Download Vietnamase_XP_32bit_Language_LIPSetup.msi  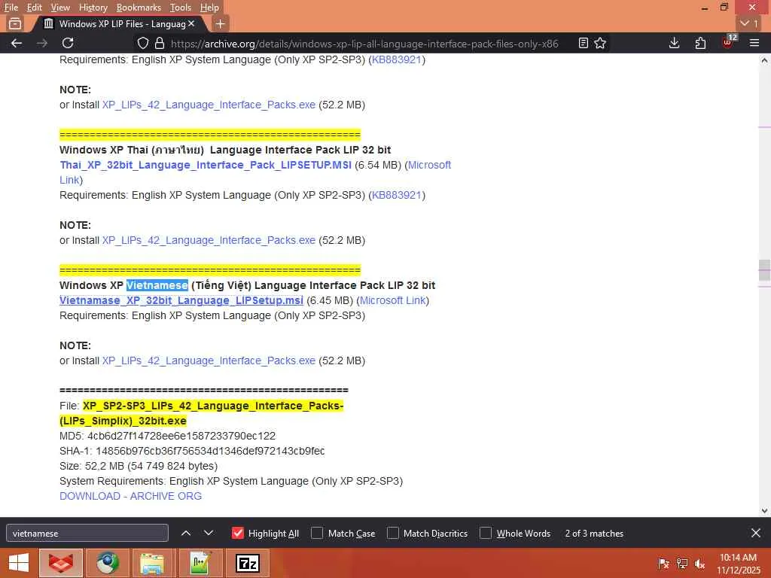(x=181, y=300)
